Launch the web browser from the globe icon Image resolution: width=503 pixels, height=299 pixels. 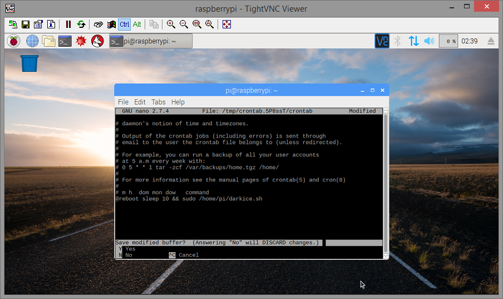click(32, 41)
